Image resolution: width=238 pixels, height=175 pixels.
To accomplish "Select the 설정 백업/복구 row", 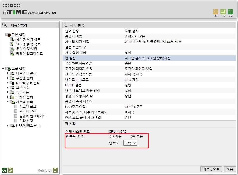I will (150, 47).
